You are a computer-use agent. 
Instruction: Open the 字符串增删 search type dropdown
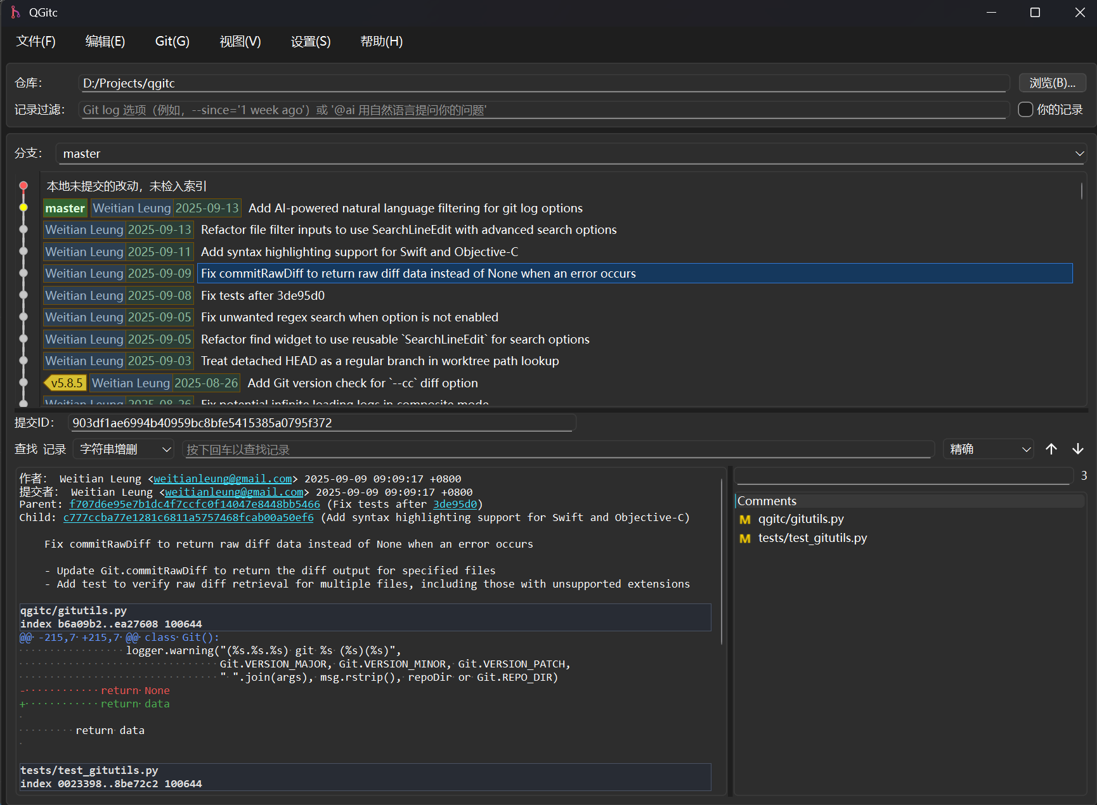(124, 449)
